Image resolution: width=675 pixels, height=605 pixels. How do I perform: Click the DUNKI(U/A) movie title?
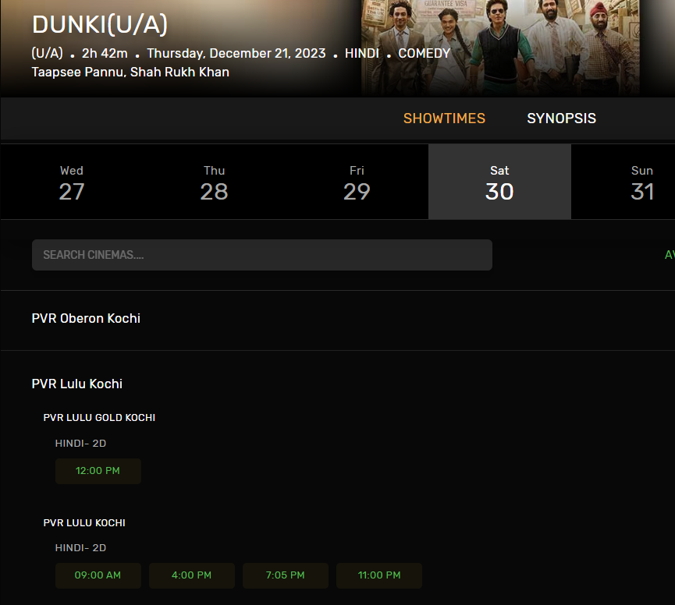(x=99, y=24)
